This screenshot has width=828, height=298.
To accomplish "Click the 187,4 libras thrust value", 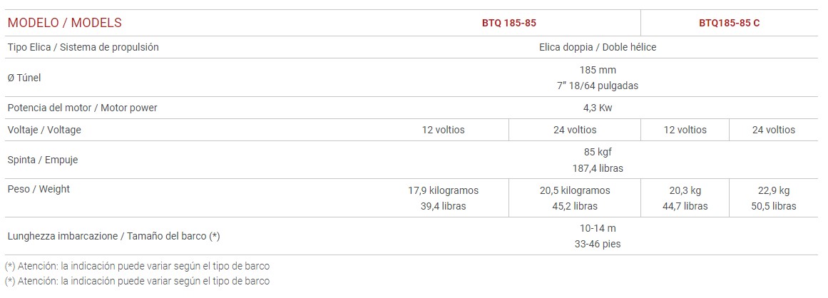I will [598, 168].
